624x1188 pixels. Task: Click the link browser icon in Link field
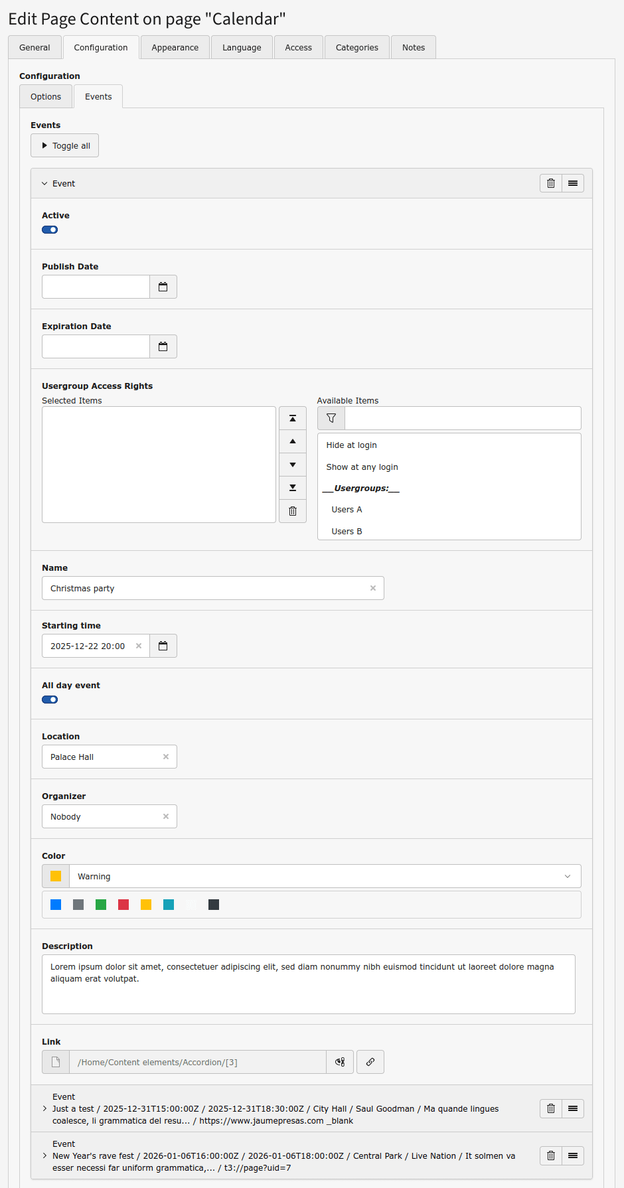370,1062
